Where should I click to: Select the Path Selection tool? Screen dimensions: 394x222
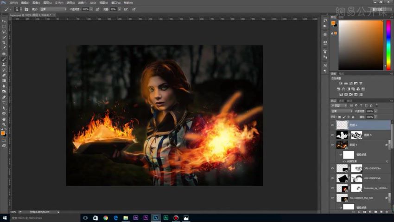click(x=4, y=108)
